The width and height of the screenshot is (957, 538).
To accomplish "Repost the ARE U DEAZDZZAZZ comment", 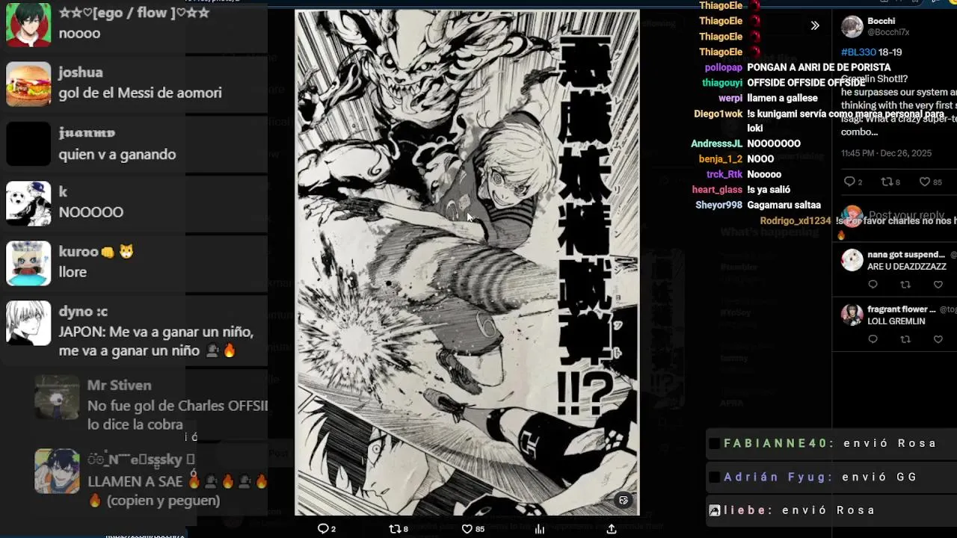I will tap(905, 285).
